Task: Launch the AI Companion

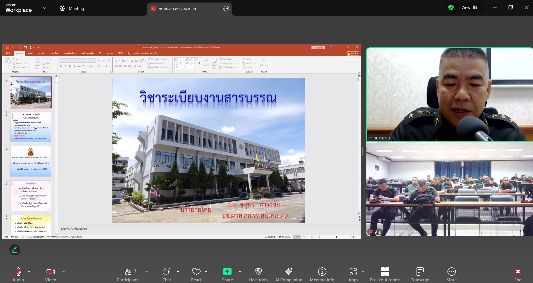Action: pyautogui.click(x=288, y=275)
